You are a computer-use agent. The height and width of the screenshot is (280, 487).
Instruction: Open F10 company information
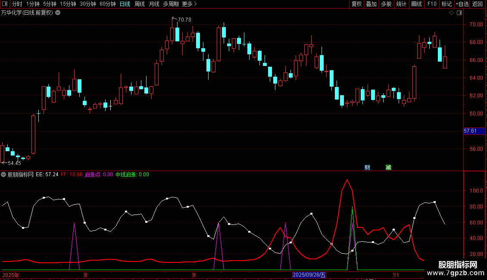pyautogui.click(x=432, y=4)
